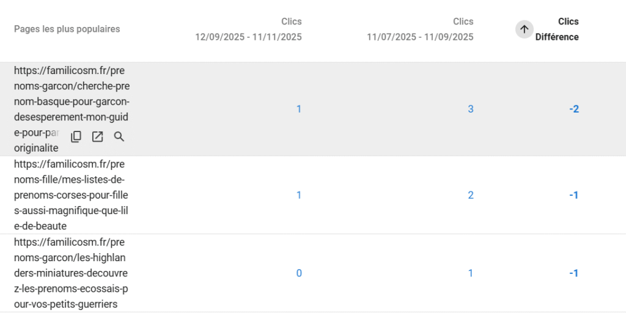
Task: Click the Clics Différence header text
Action: (x=557, y=29)
